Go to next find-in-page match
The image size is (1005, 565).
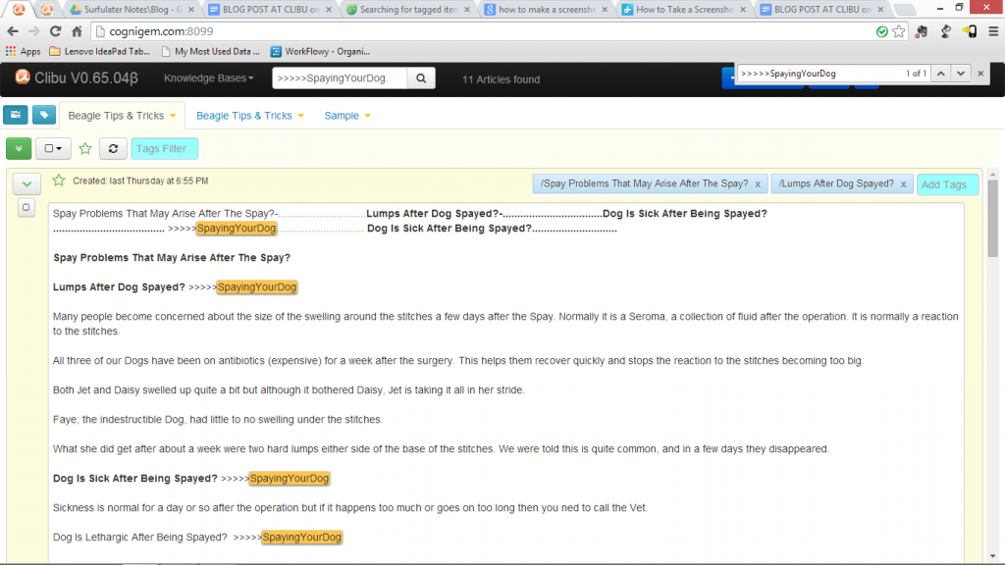tap(961, 74)
